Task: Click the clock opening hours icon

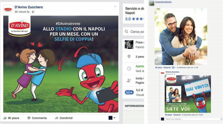Action: click(x=129, y=68)
